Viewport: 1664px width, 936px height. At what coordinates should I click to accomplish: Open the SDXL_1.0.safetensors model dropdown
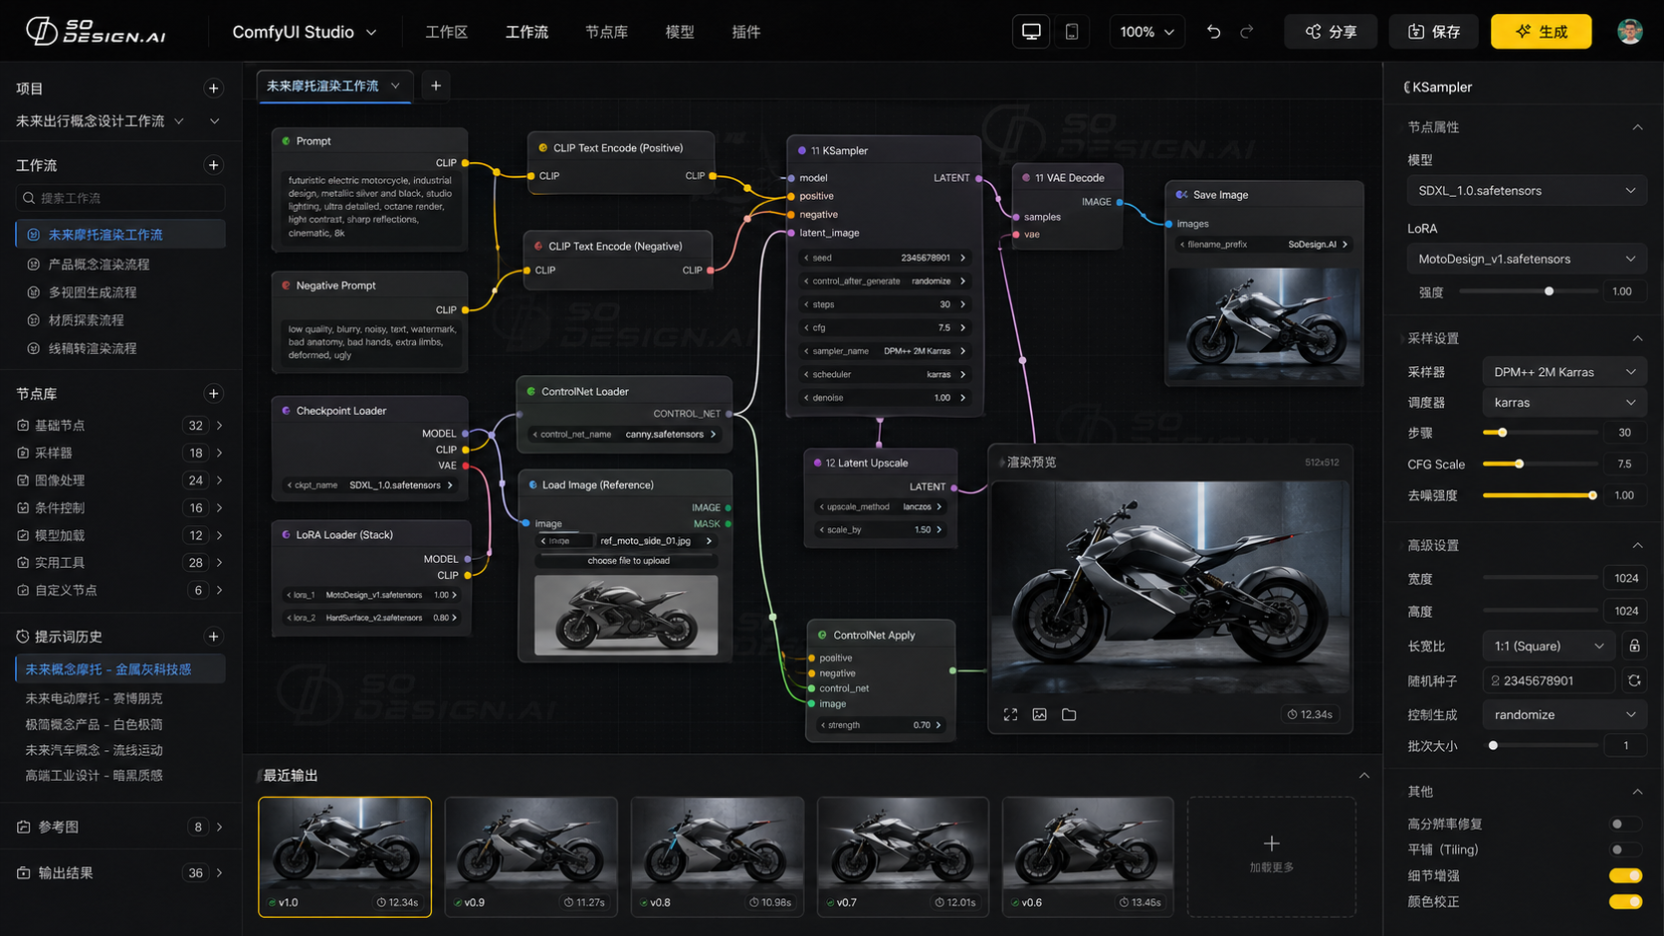[1525, 190]
